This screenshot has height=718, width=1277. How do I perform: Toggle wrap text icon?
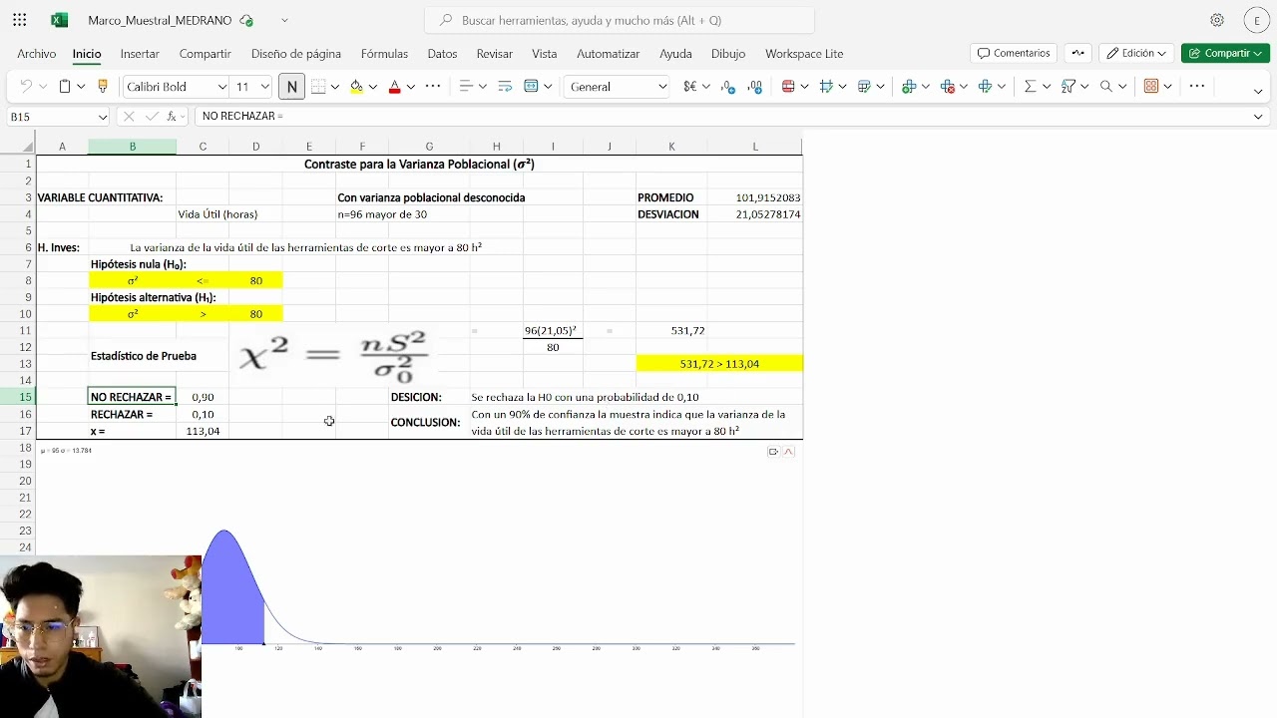tap(504, 87)
